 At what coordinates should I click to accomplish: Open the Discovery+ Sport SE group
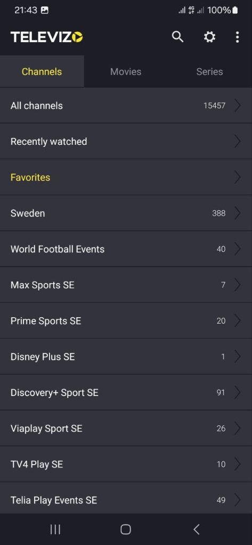click(126, 392)
